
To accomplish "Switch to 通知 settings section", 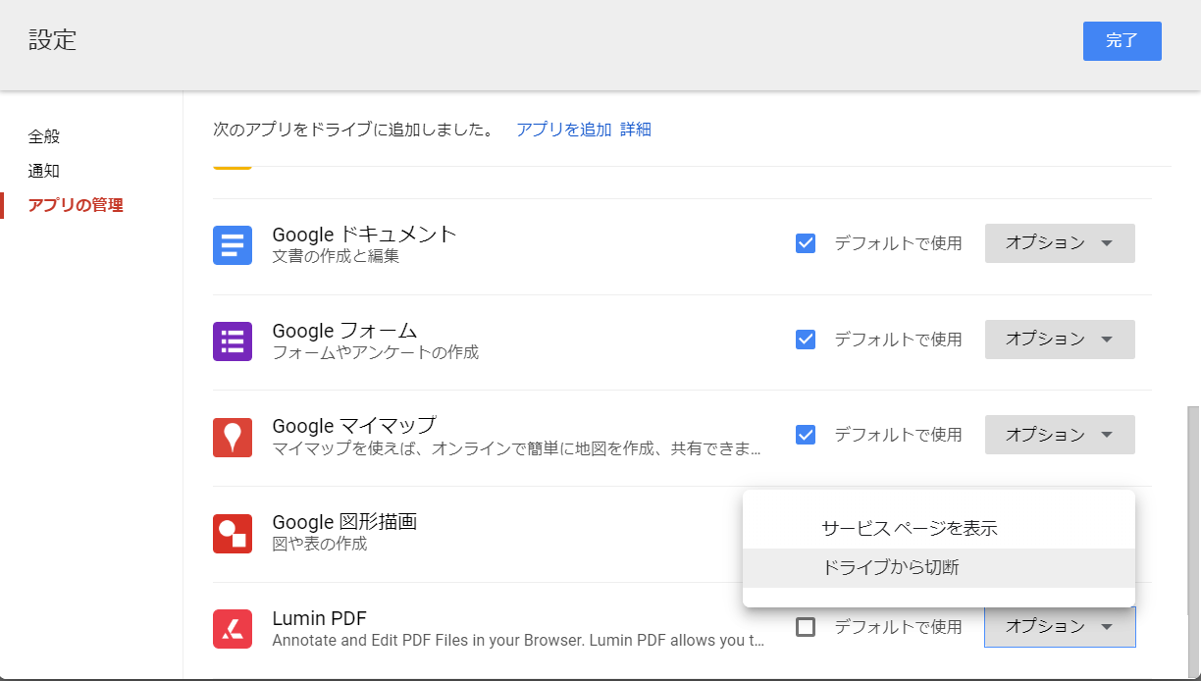I will pos(44,171).
